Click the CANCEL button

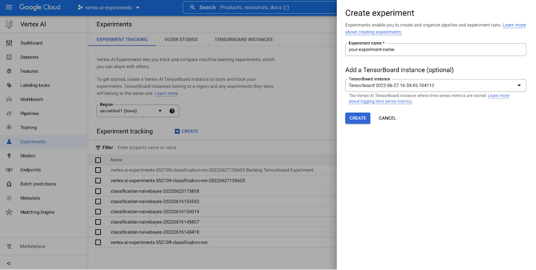388,118
